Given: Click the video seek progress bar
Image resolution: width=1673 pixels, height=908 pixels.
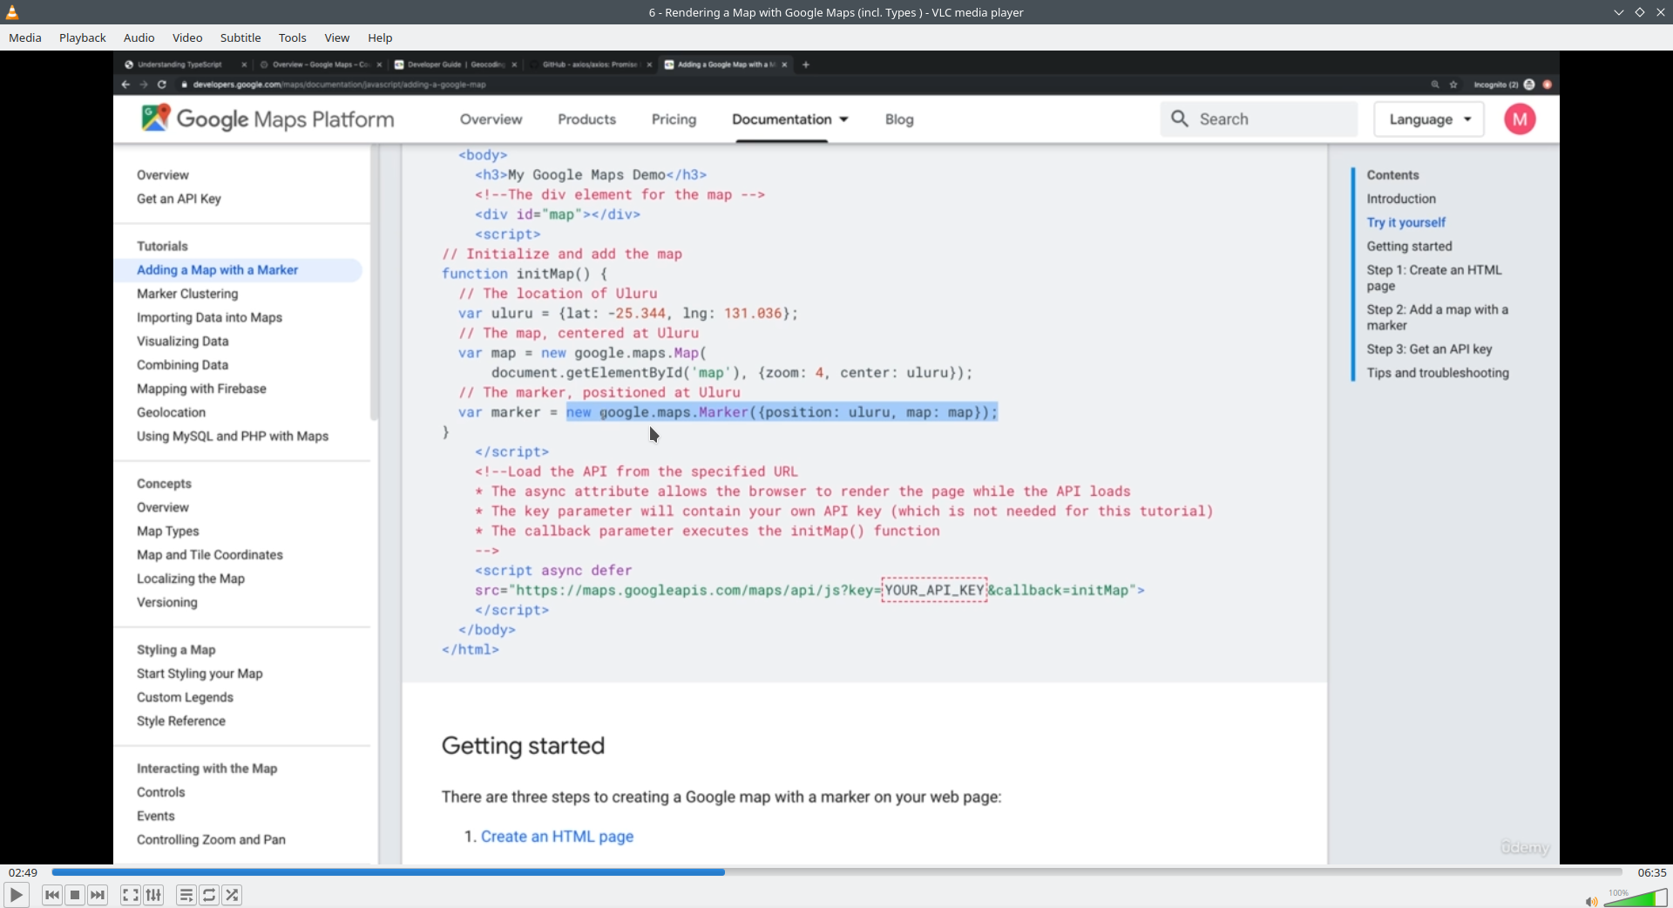Looking at the screenshot, I should coord(836,871).
